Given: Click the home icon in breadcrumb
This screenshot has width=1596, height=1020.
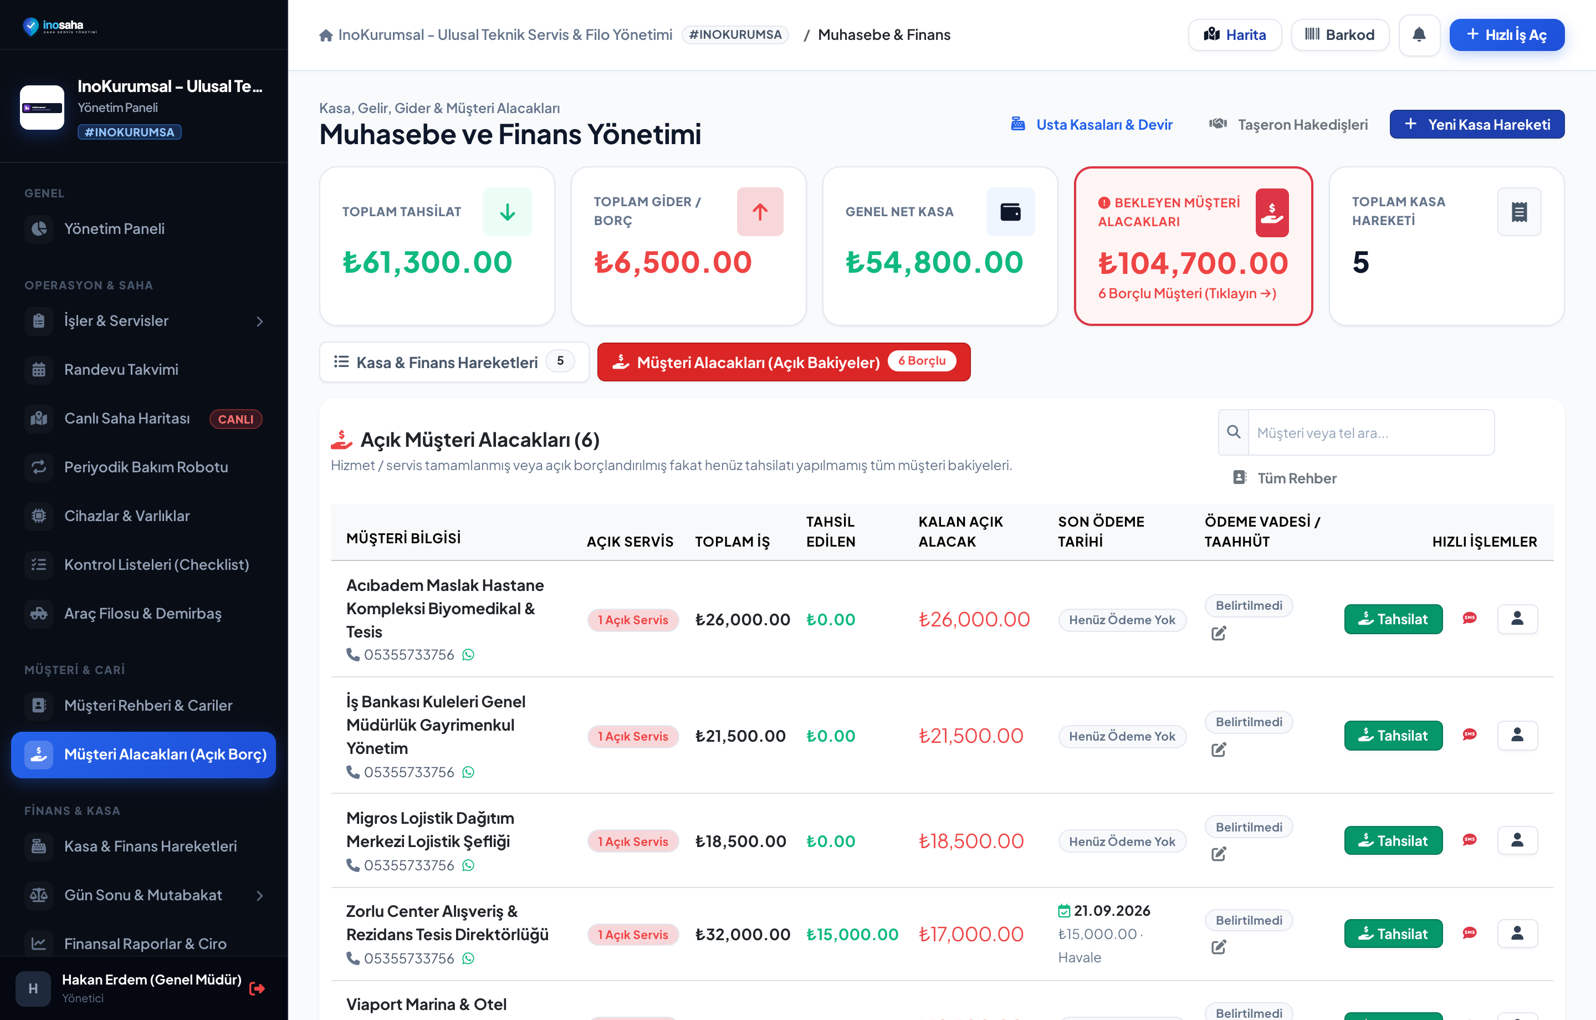Looking at the screenshot, I should [325, 35].
